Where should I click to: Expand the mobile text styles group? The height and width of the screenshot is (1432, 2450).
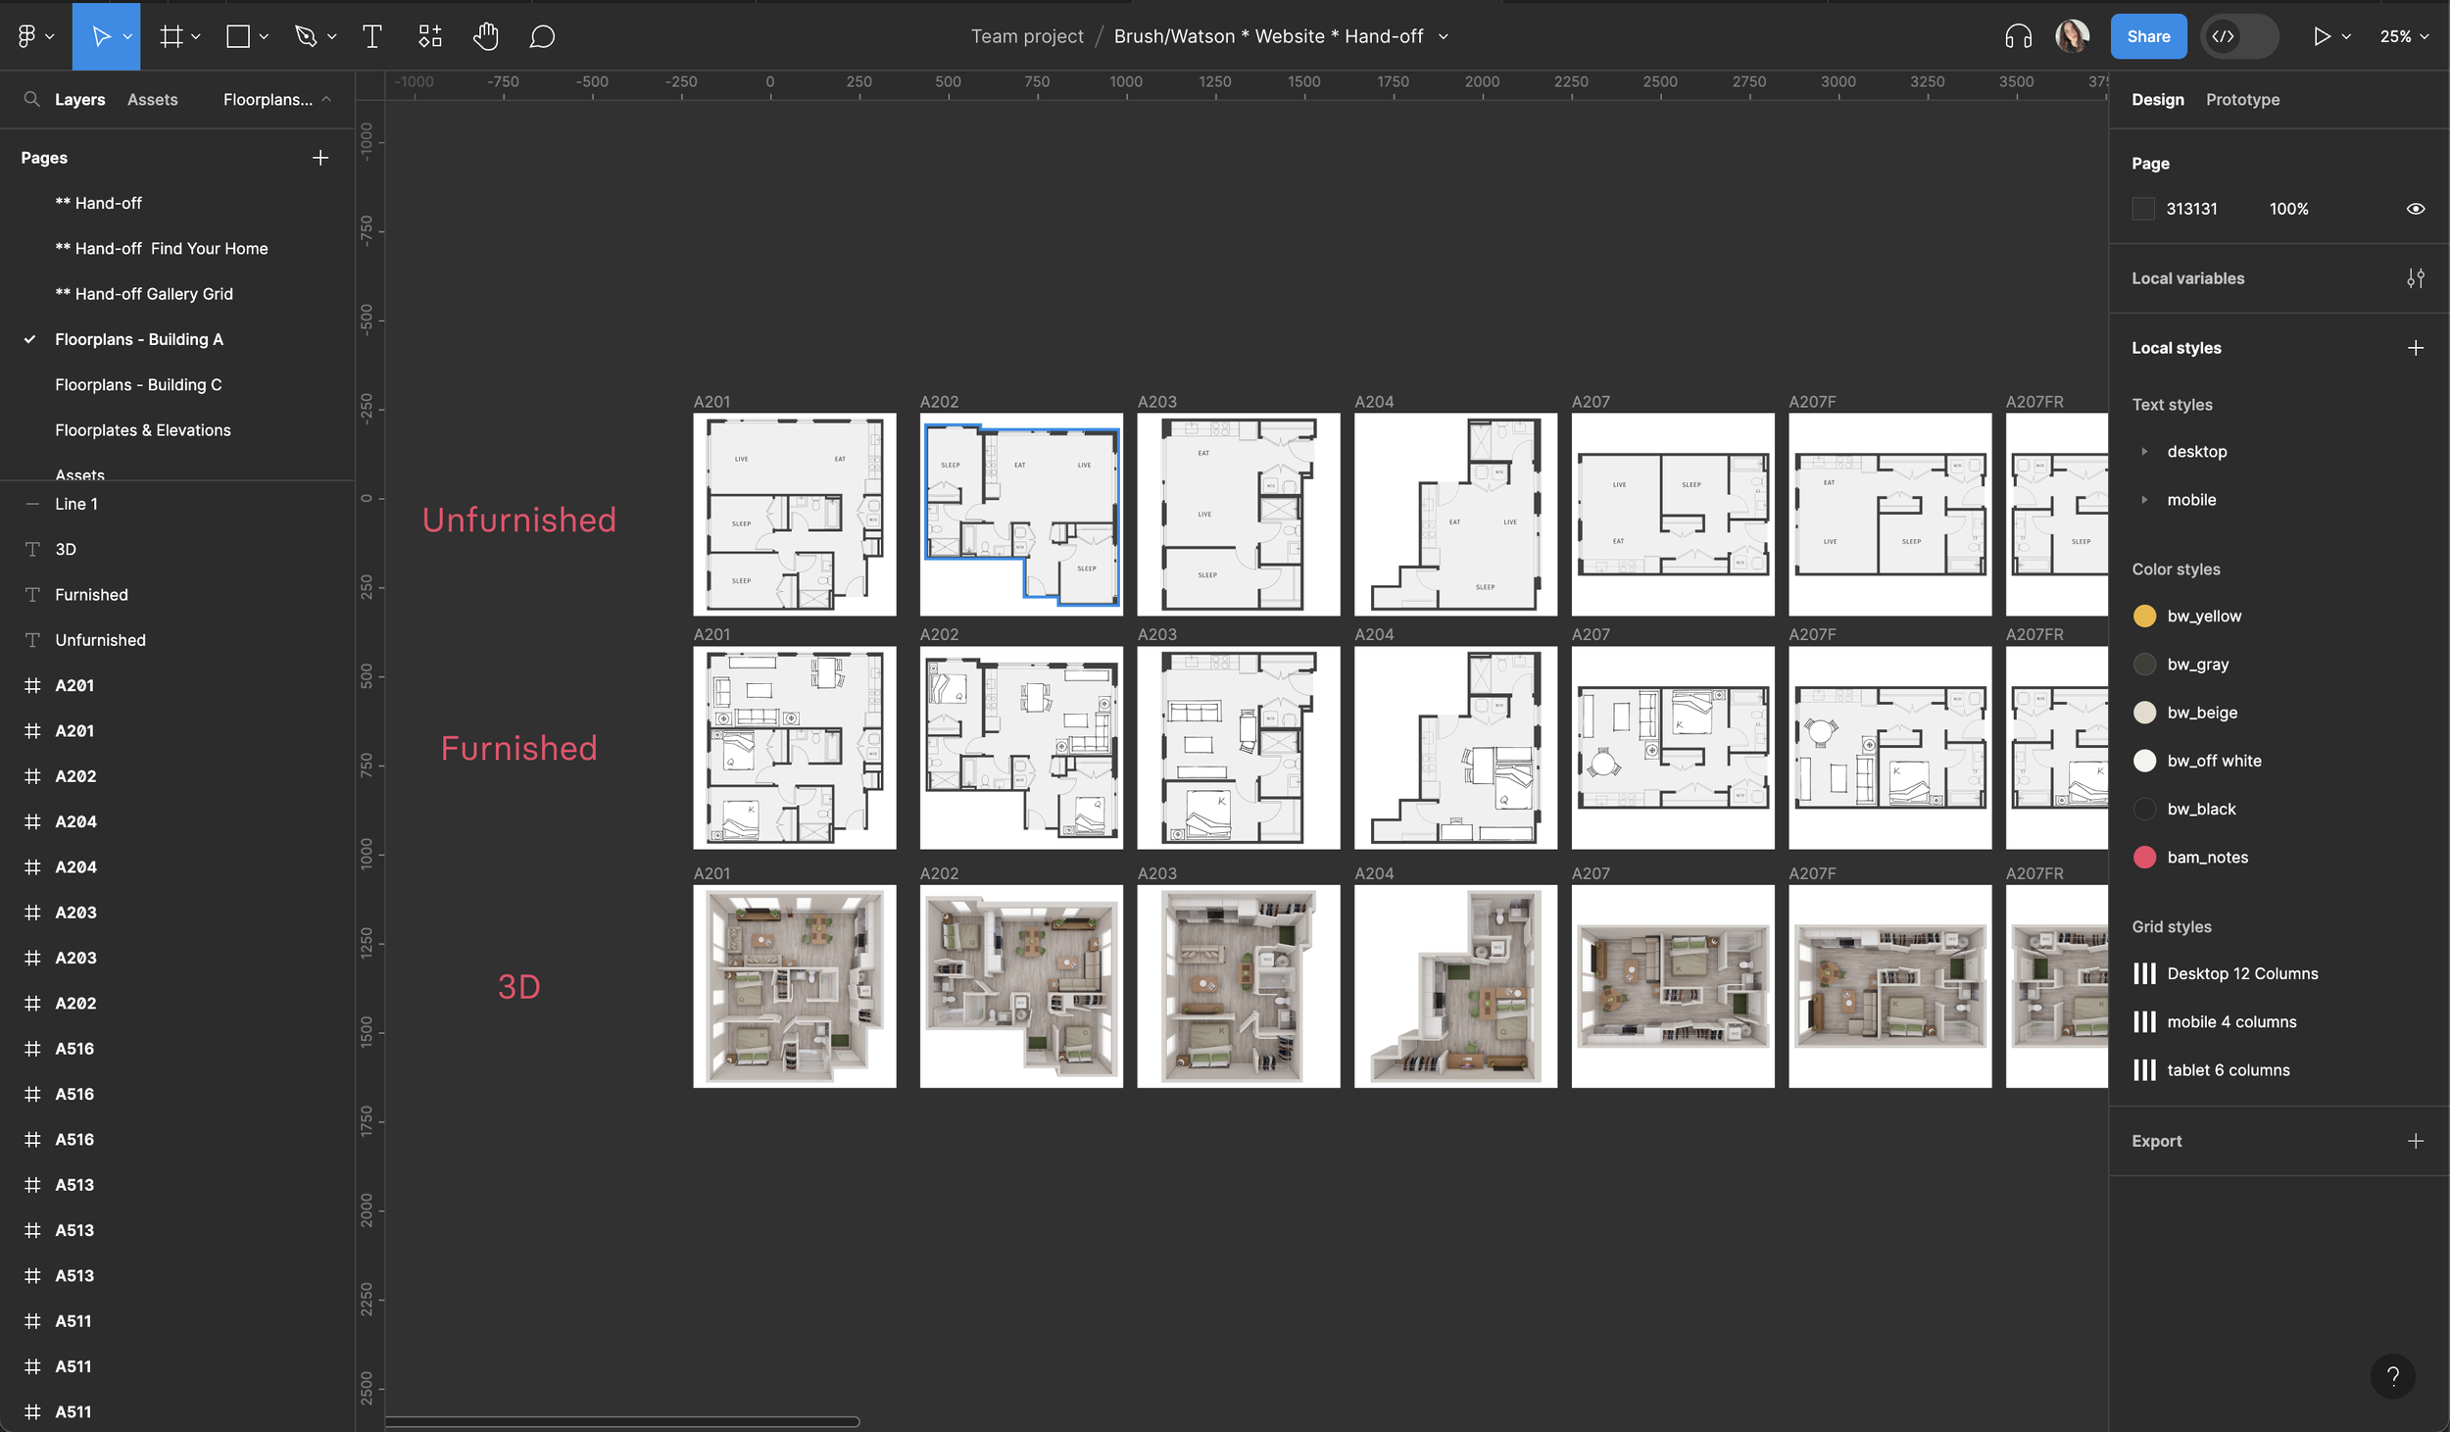(2144, 500)
